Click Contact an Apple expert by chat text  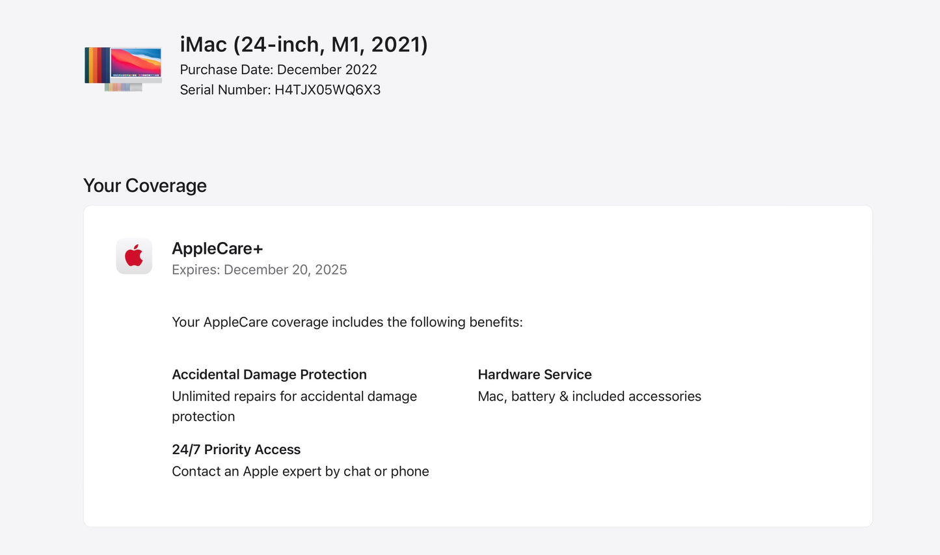pos(300,471)
